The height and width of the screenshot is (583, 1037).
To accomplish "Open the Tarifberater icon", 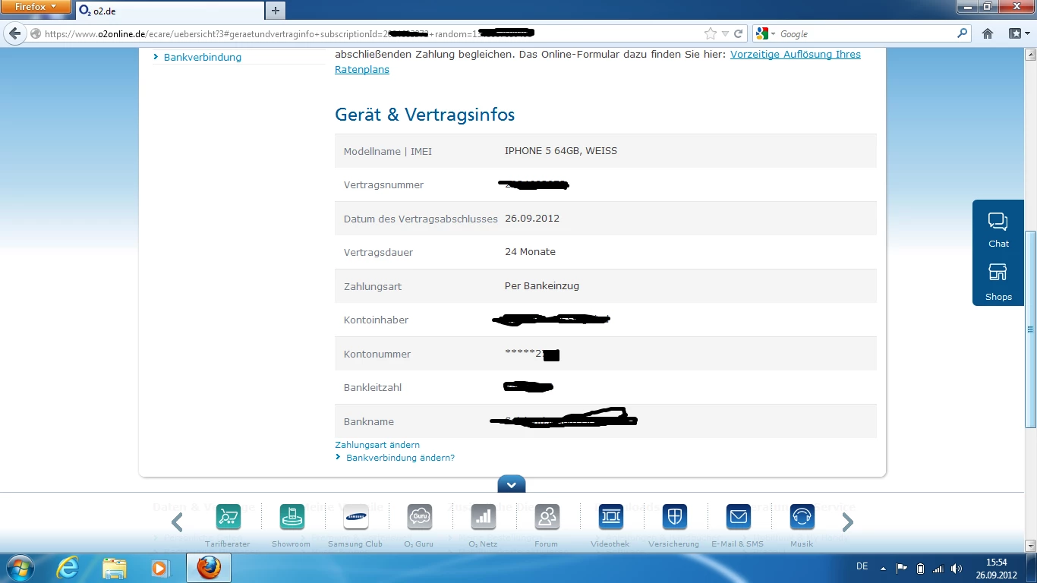I will 228,517.
